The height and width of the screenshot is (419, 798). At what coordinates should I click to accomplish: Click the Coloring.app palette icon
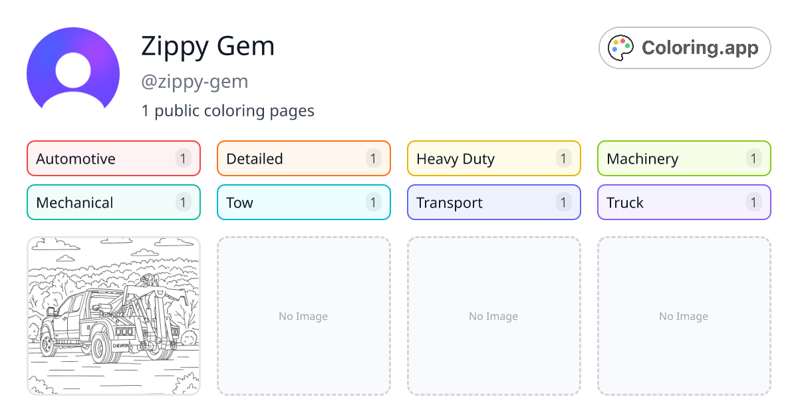(x=620, y=47)
